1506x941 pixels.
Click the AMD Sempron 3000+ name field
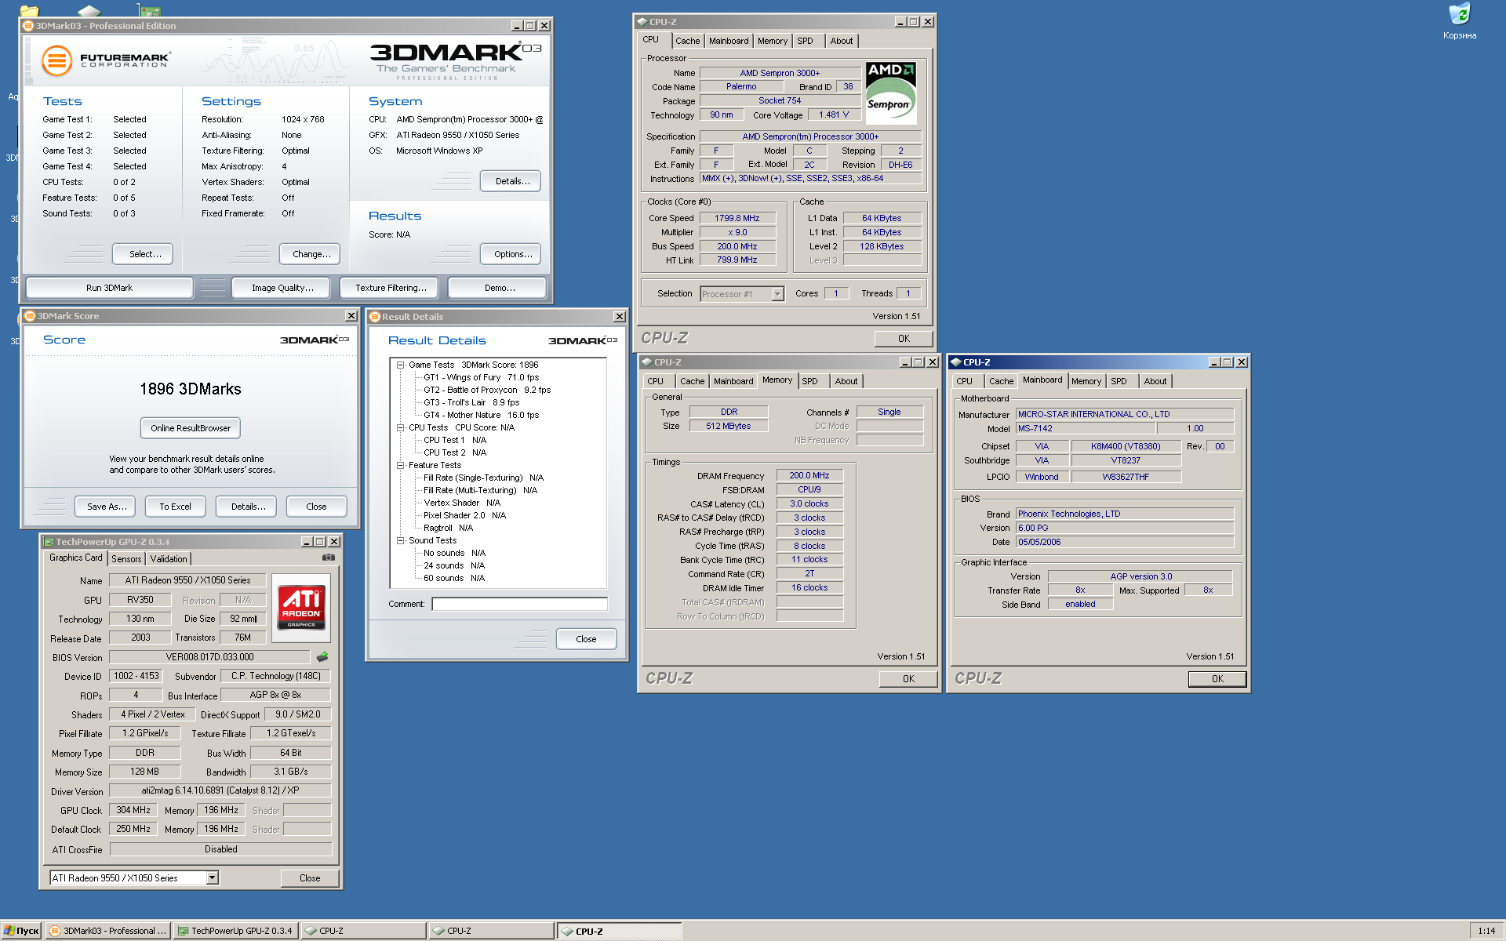click(780, 73)
